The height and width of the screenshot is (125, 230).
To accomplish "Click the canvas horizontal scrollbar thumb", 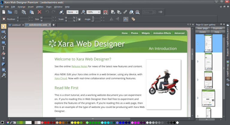I will 93,119.
